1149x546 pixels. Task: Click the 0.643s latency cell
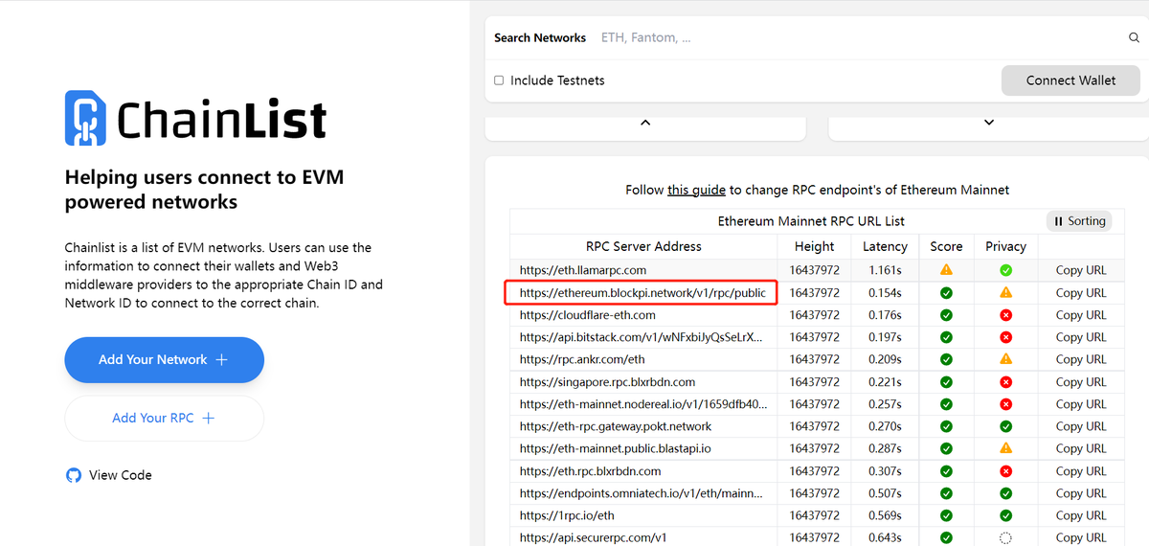coord(885,538)
